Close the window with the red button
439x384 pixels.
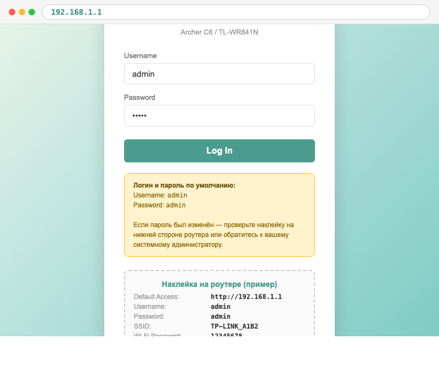[x=12, y=12]
